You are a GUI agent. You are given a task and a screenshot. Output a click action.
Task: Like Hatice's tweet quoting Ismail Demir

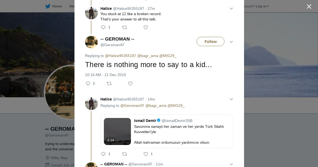145,154
